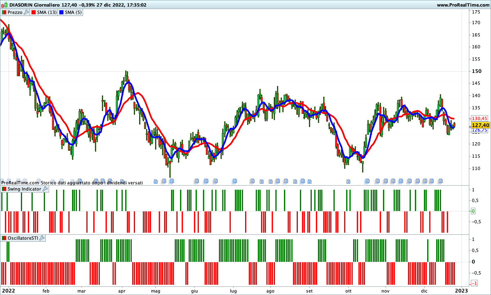Open the Prezzo settings wrench
Image resolution: width=491 pixels, height=295 pixels.
pos(27,12)
